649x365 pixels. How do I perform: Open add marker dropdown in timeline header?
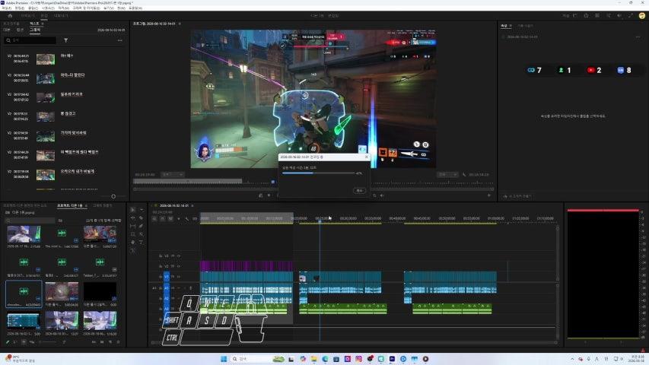point(178,218)
